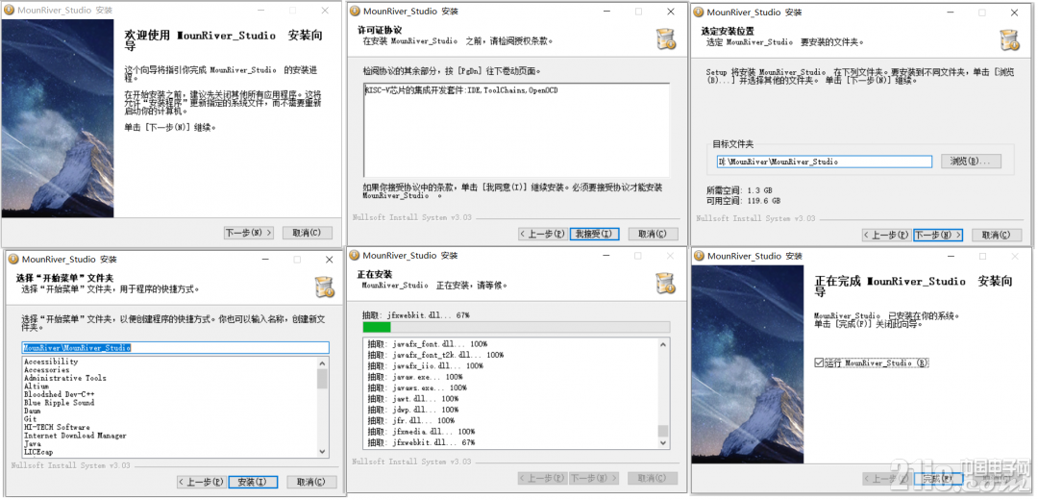Screen dimensions: 1038x500
Task: Select Altium in the folder list
Action: tap(37, 387)
